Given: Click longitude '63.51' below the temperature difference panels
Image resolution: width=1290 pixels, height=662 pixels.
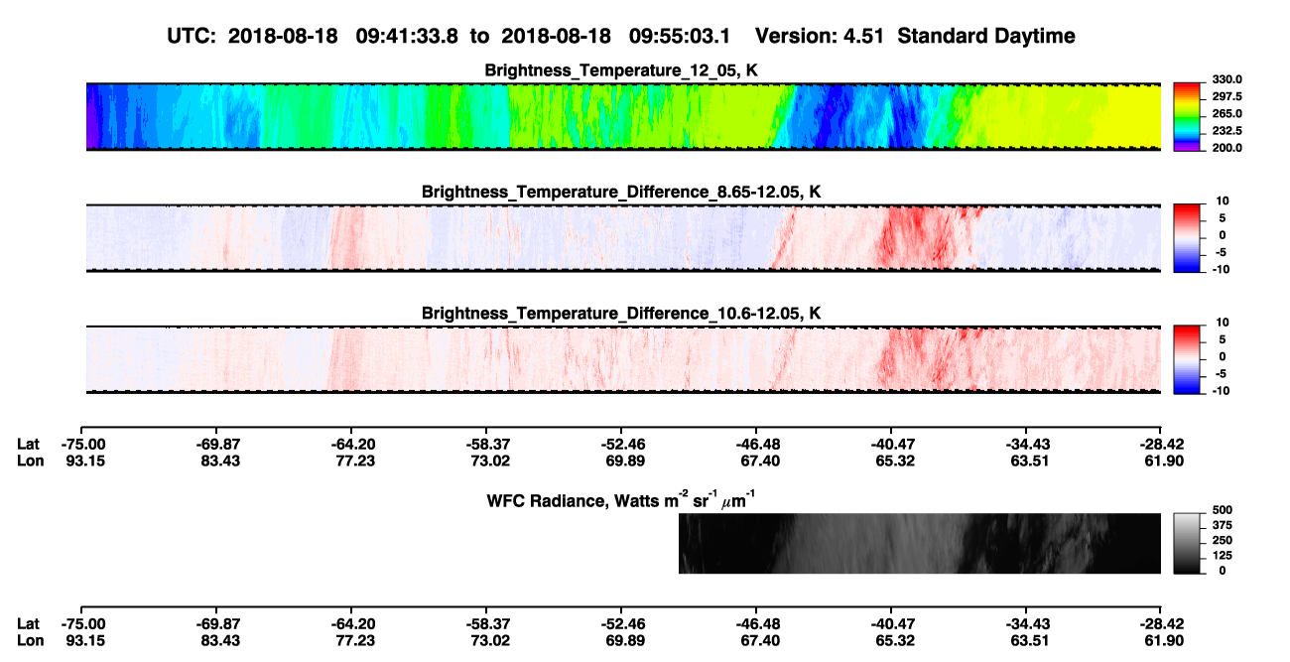Looking at the screenshot, I should pyautogui.click(x=1026, y=461).
